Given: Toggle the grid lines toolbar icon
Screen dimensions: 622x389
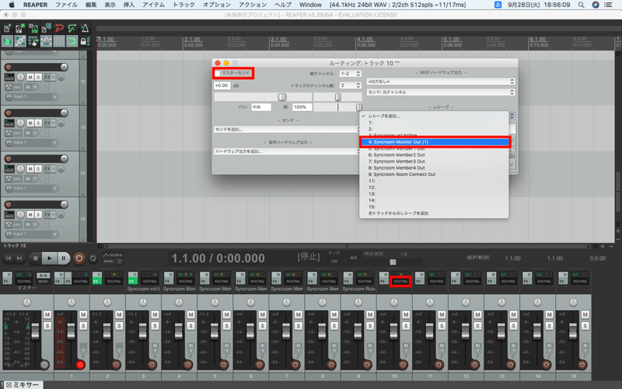Looking at the screenshot, I should tap(59, 41).
